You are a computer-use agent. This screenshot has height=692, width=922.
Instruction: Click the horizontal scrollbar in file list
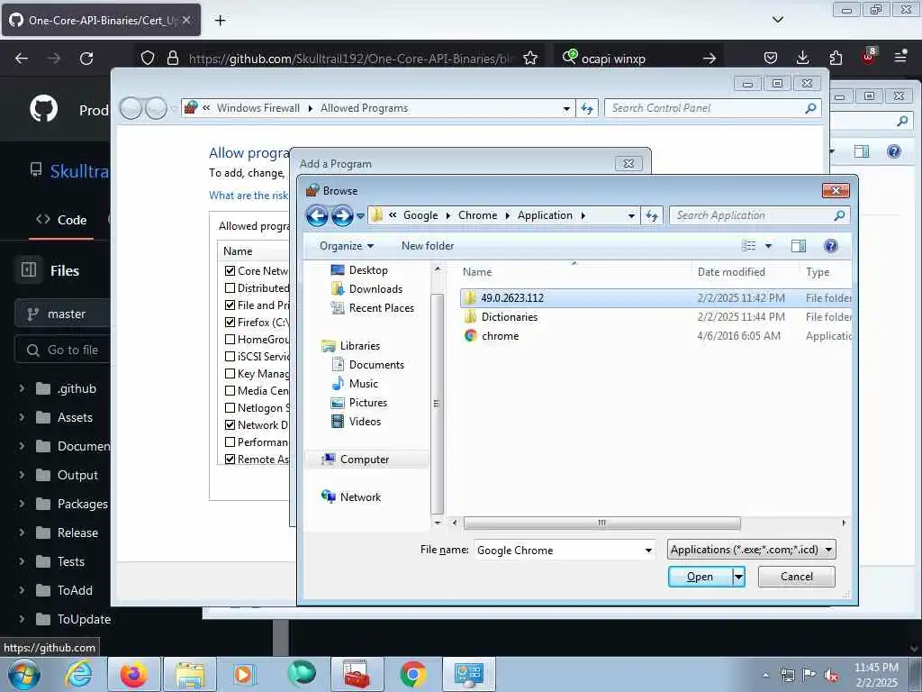click(x=601, y=524)
